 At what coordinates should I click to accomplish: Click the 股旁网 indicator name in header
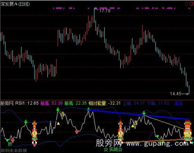7,103
